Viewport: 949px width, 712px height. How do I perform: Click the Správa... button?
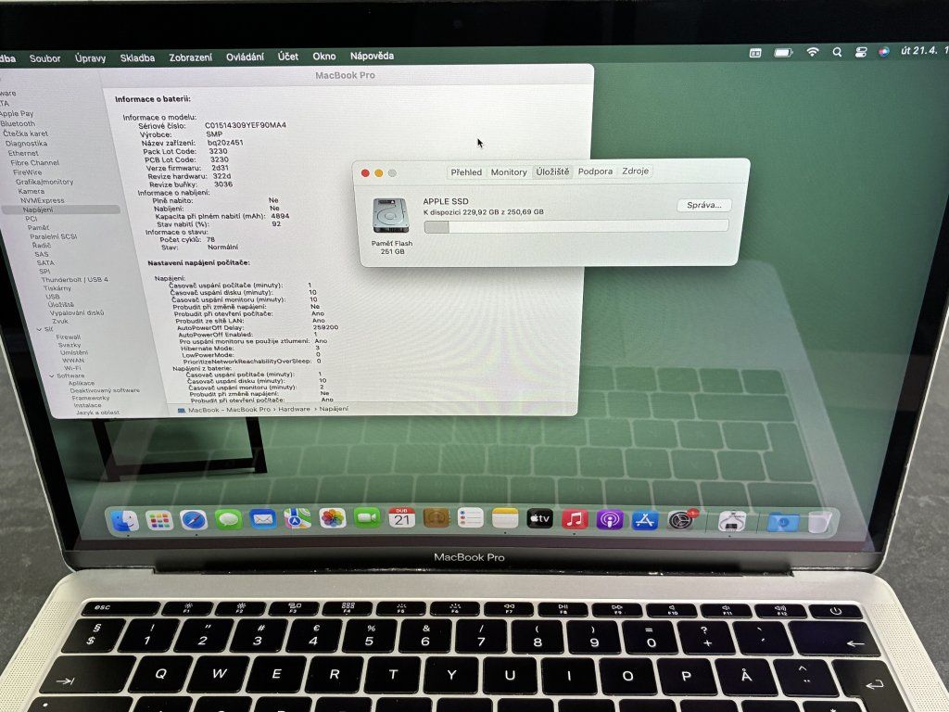[x=703, y=205]
